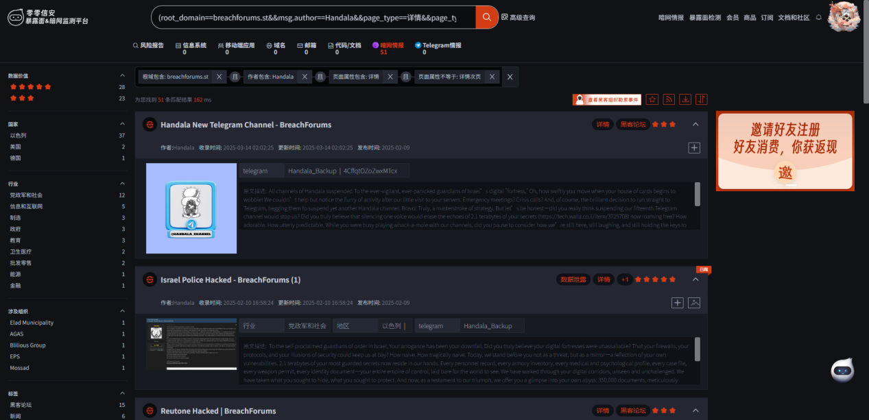This screenshot has height=420, width=869.
Task: Click AND connector after the Handala author filter
Action: click(320, 77)
